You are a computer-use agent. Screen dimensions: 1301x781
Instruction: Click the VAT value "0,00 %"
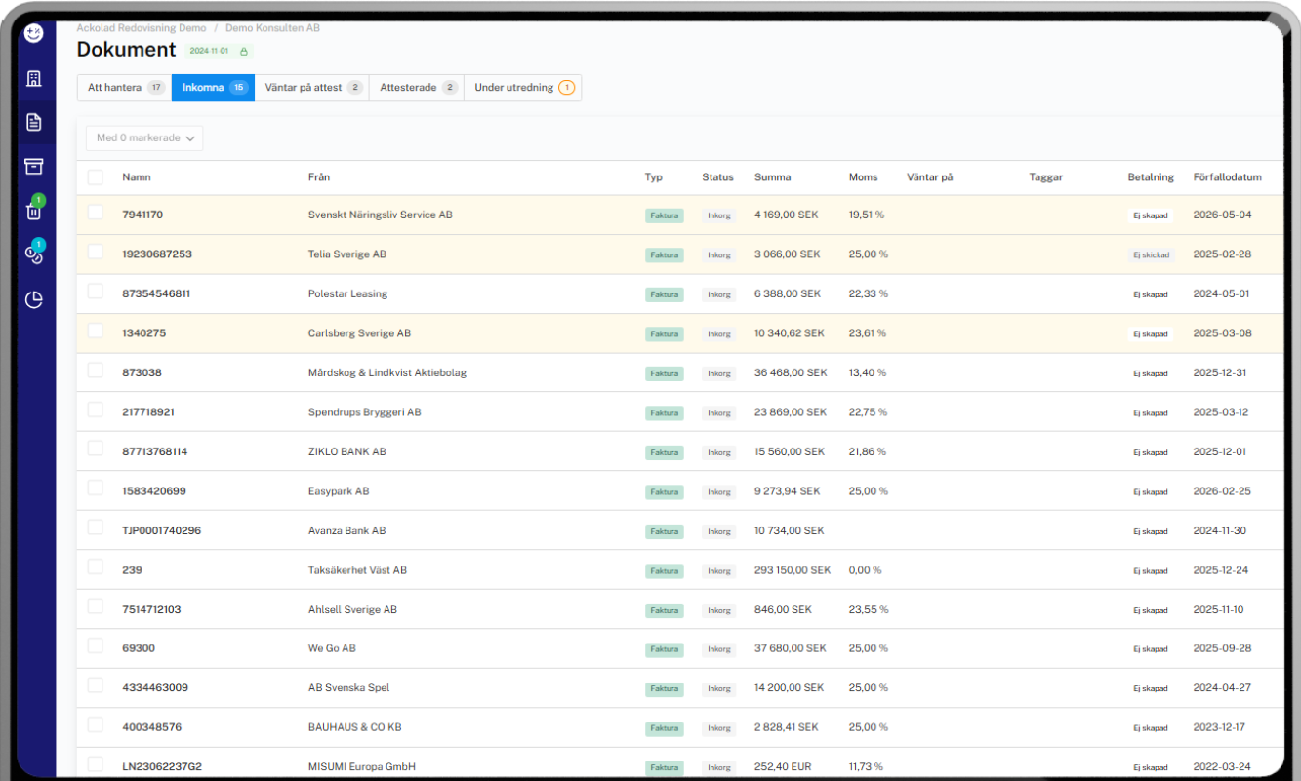click(x=866, y=570)
